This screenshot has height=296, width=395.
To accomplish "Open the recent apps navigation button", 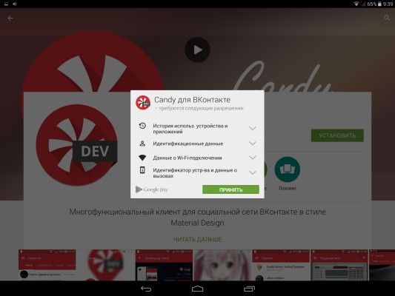I will coord(249,289).
